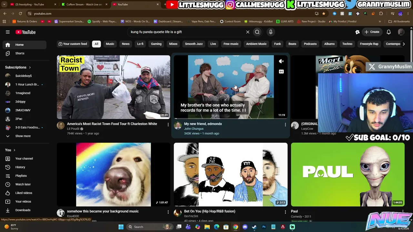Open more options for America's Most Racist Town video
The height and width of the screenshot is (232, 413).
(x=168, y=124)
